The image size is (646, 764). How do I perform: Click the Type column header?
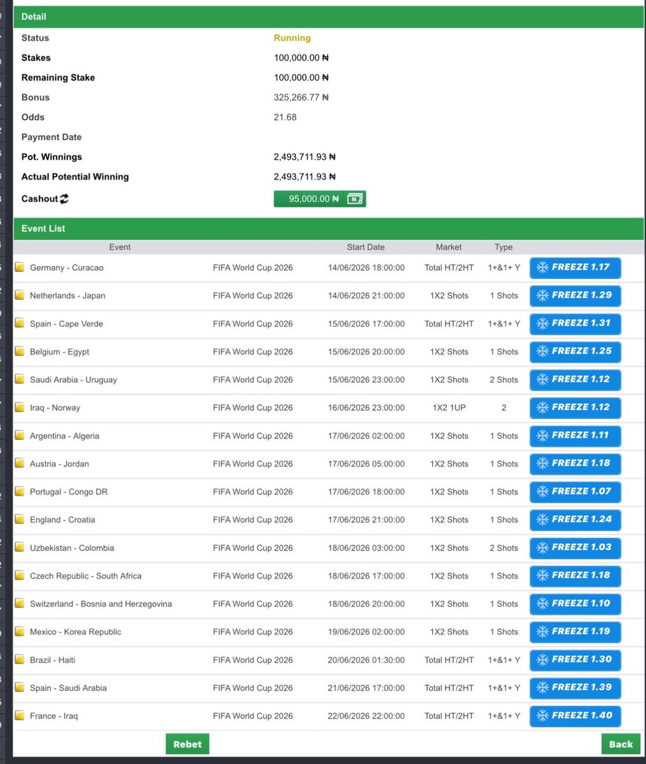503,247
